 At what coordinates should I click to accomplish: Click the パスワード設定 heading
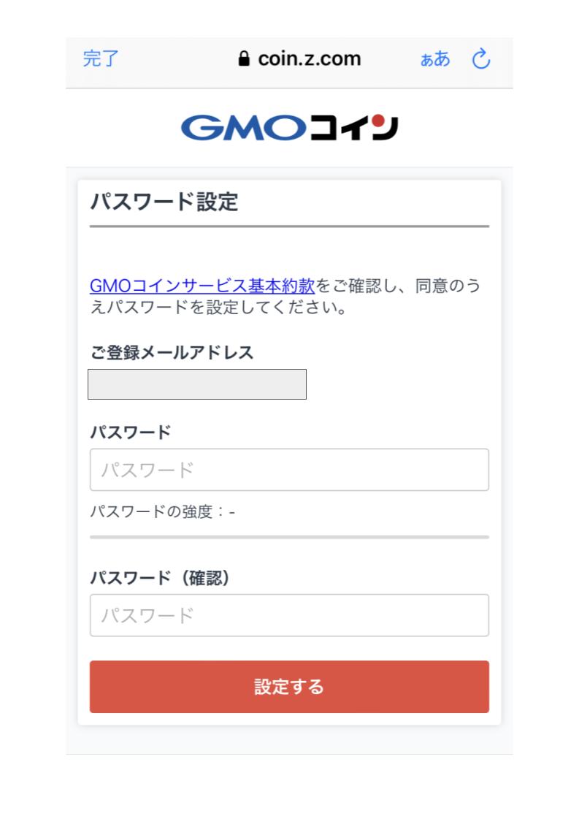[x=164, y=202]
